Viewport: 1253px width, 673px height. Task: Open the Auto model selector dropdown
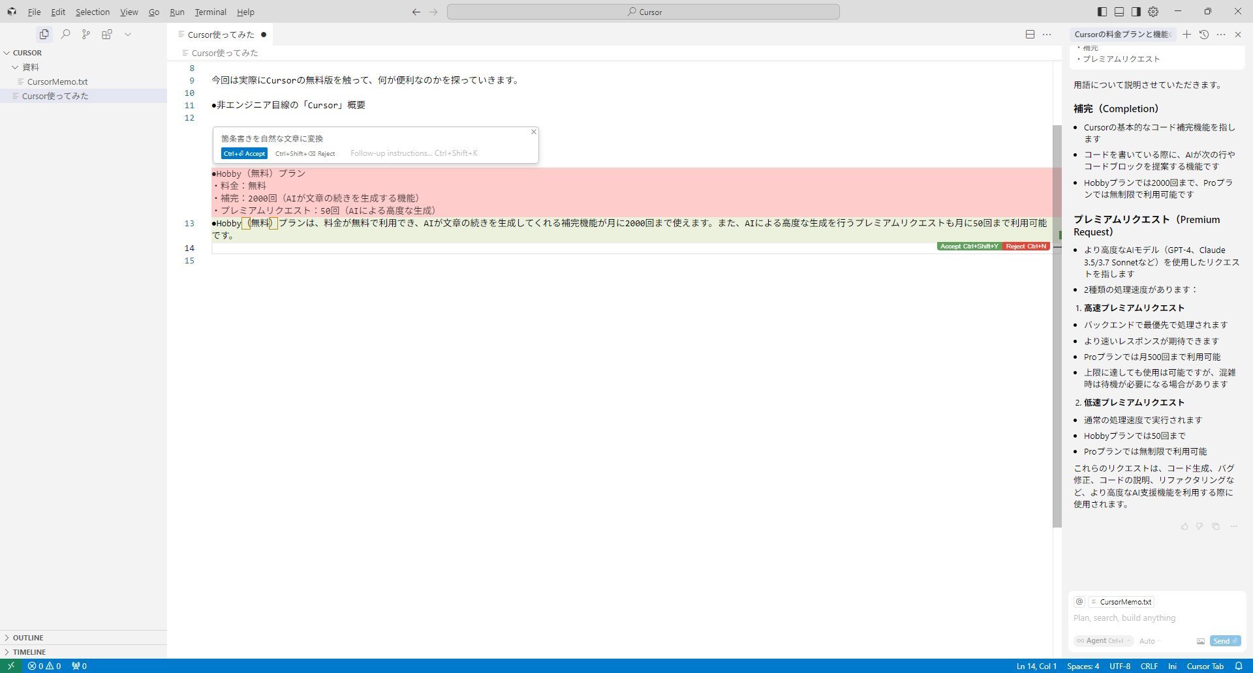click(1150, 641)
